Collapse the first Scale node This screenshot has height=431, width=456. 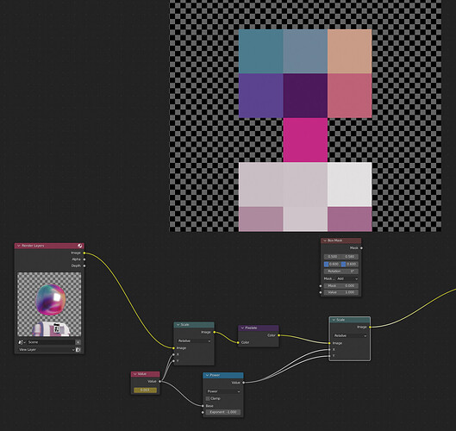(x=178, y=325)
